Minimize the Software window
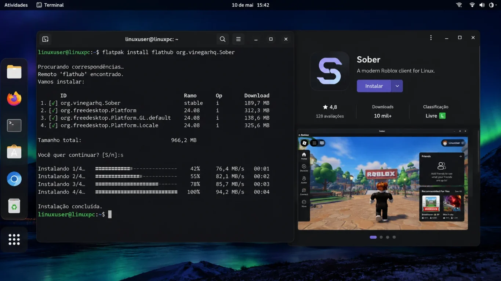Image resolution: width=501 pixels, height=281 pixels. pyautogui.click(x=447, y=38)
